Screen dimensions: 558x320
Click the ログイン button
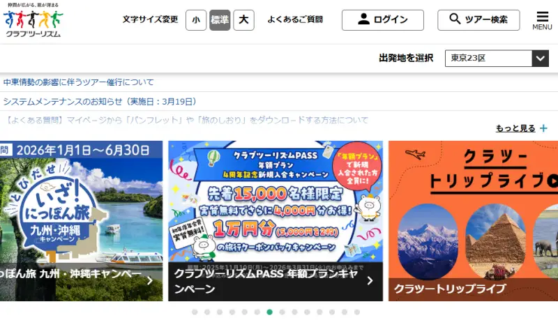(383, 20)
